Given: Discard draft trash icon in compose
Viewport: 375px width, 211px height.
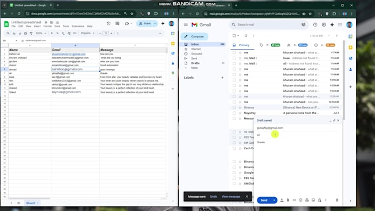Looking at the screenshot, I should 337,200.
